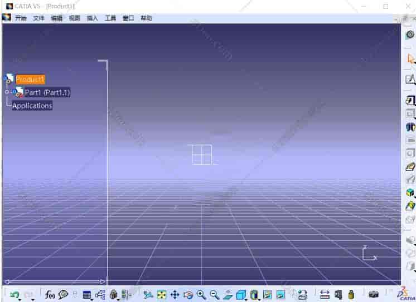Select the Applications tree node
Screen dimensions: 416x302
click(32, 106)
